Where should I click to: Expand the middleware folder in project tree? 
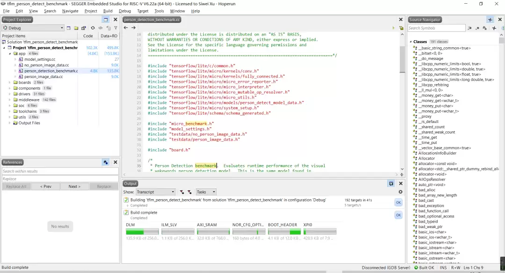click(10, 100)
